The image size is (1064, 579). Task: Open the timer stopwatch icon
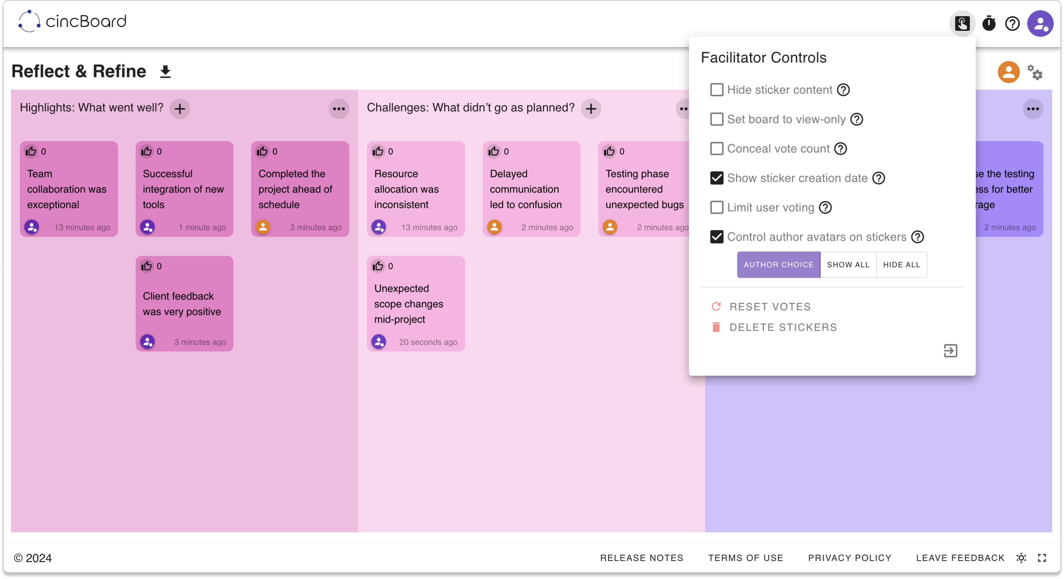coord(989,24)
